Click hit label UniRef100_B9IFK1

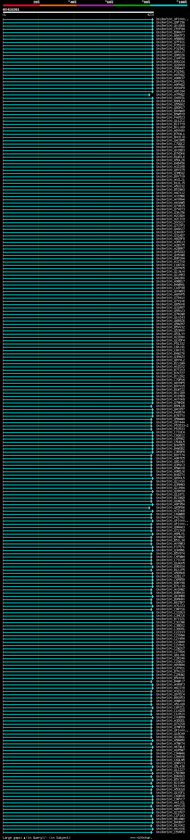click(x=170, y=82)
